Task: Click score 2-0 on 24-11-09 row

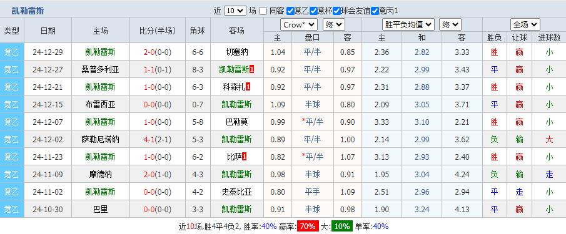Action: coord(149,174)
